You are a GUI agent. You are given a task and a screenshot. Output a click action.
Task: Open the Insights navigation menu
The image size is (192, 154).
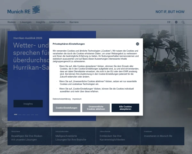tap(40, 22)
